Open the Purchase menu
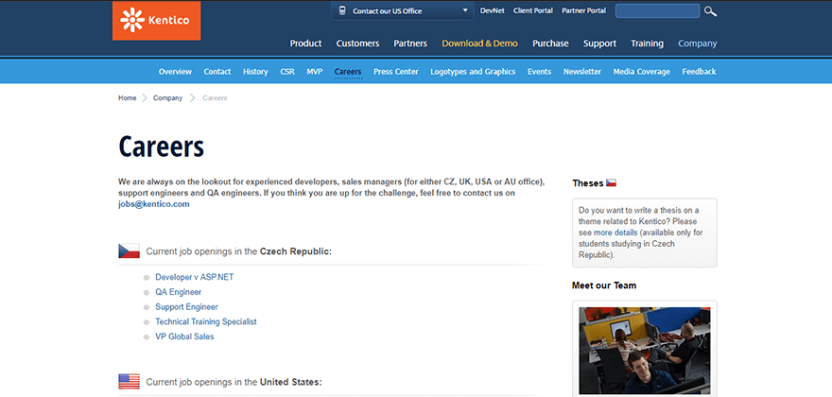The image size is (832, 397). pyautogui.click(x=550, y=43)
